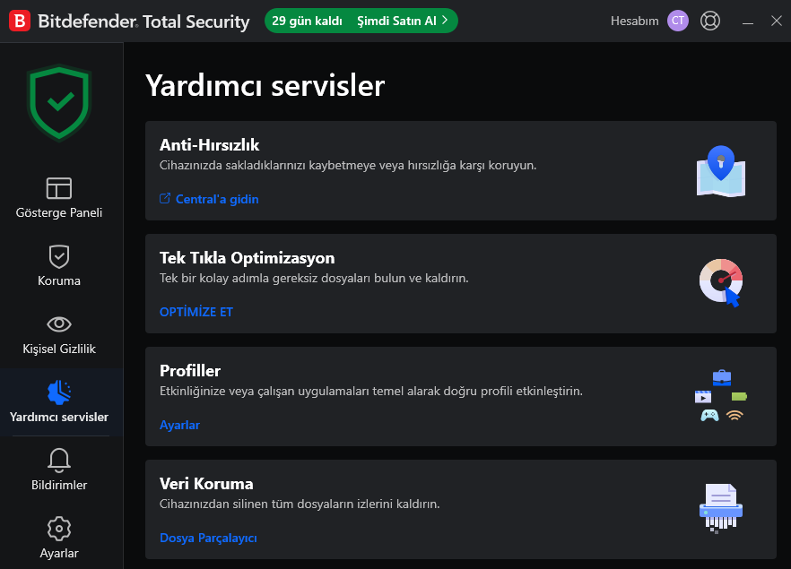Click the Anti-Hırsızlık map pin illustration
The width and height of the screenshot is (791, 569).
721,171
